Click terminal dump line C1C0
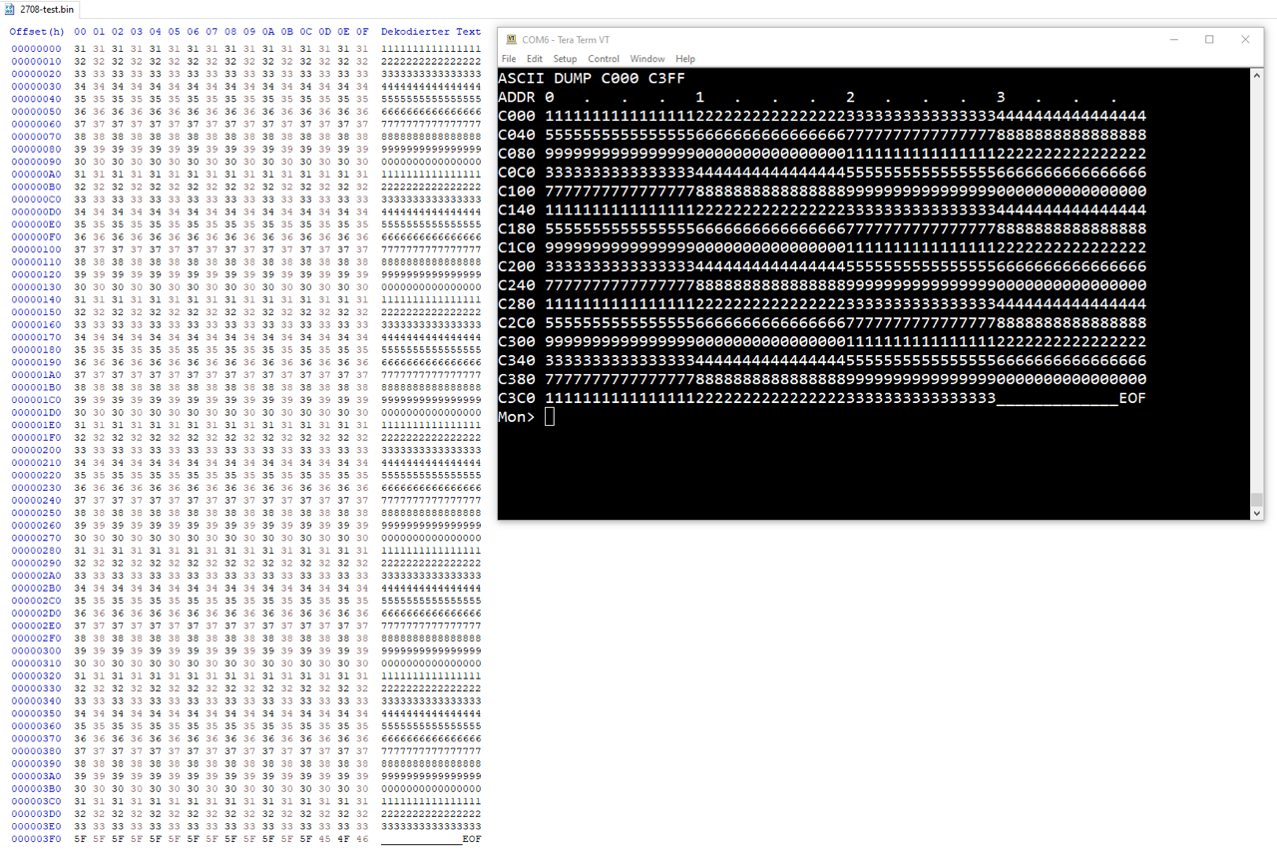1277x857 pixels. pyautogui.click(x=822, y=247)
